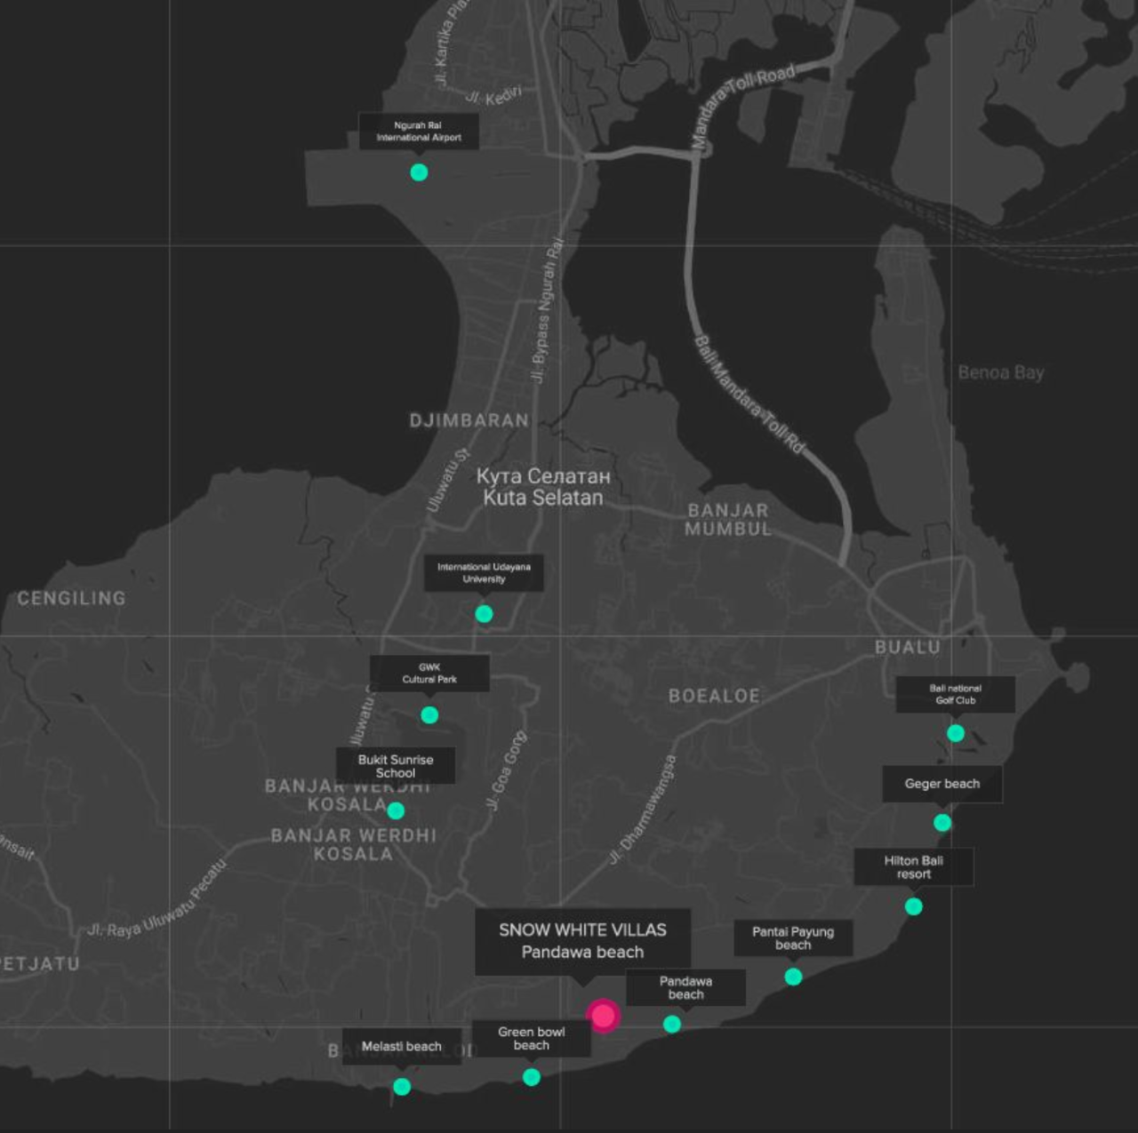Select the Geger beach teal marker
This screenshot has width=1138, height=1133.
click(x=942, y=823)
